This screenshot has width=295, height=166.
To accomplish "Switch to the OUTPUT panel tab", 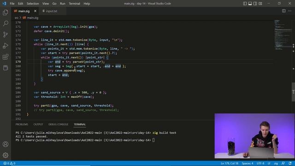I will coord(38,125).
